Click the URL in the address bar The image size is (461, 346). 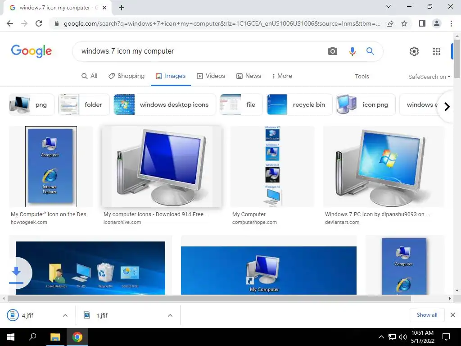tap(222, 23)
